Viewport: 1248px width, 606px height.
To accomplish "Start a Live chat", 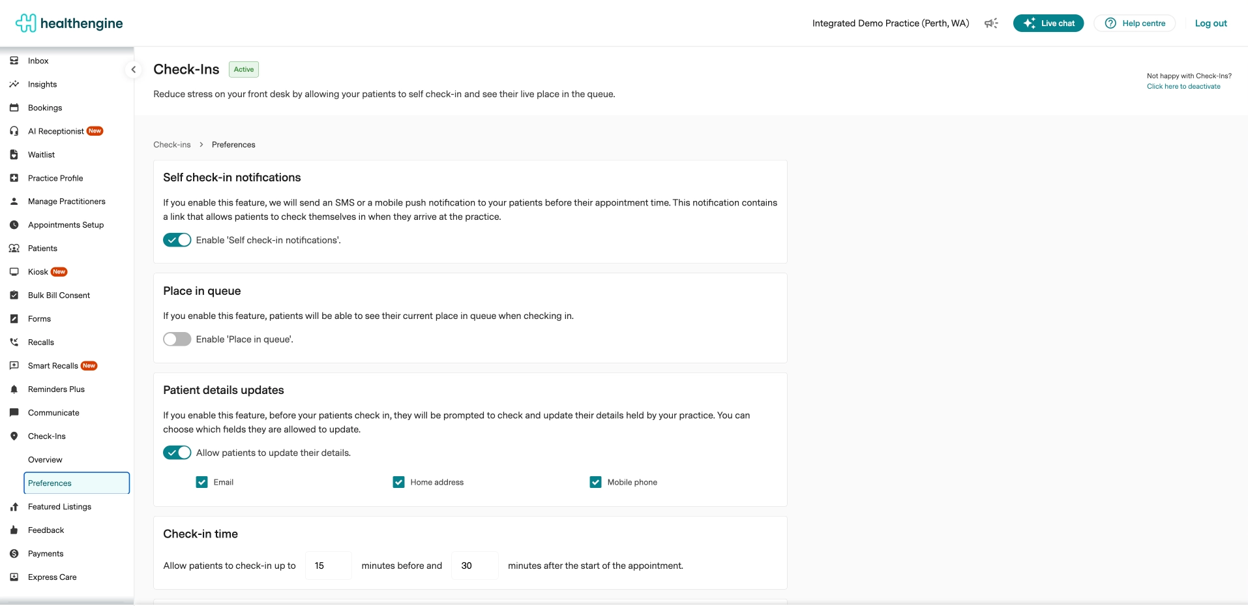I will 1048,23.
